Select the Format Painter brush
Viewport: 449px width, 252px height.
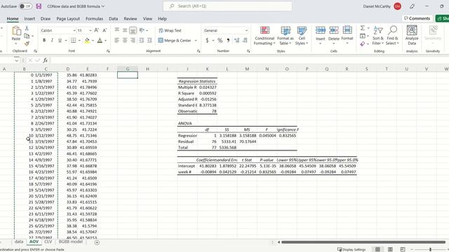27,43
